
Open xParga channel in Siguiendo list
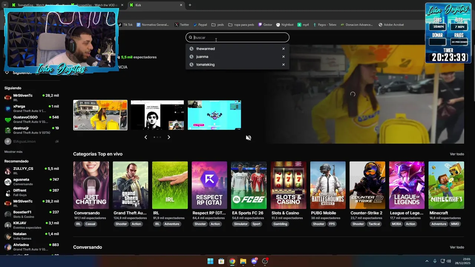click(x=32, y=109)
